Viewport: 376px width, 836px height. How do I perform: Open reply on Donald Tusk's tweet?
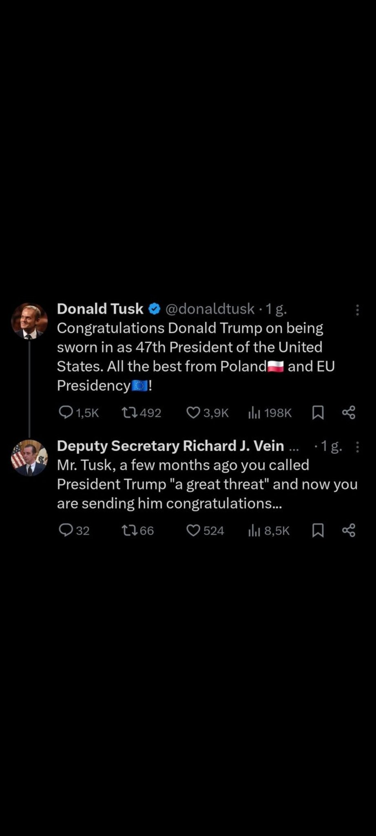coord(66,412)
